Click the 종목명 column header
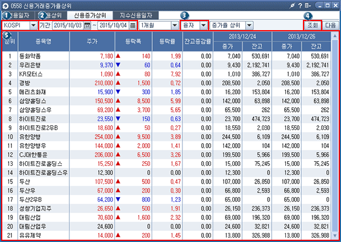This screenshot has height=242, width=341. click(x=44, y=41)
